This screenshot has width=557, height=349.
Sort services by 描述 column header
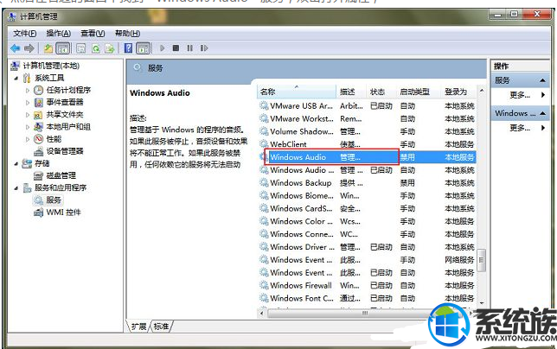click(351, 92)
